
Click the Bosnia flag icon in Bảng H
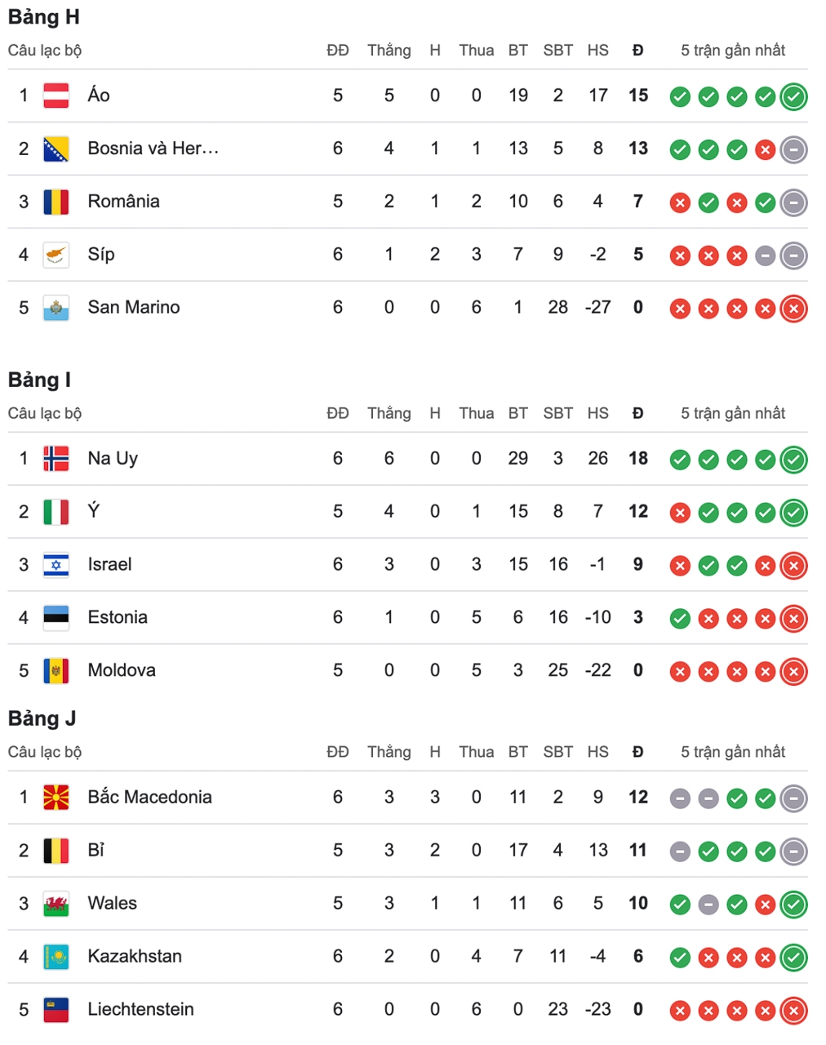(x=56, y=149)
